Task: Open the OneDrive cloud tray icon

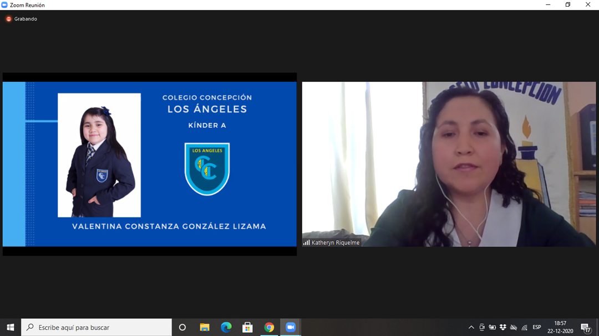Action: (x=513, y=327)
